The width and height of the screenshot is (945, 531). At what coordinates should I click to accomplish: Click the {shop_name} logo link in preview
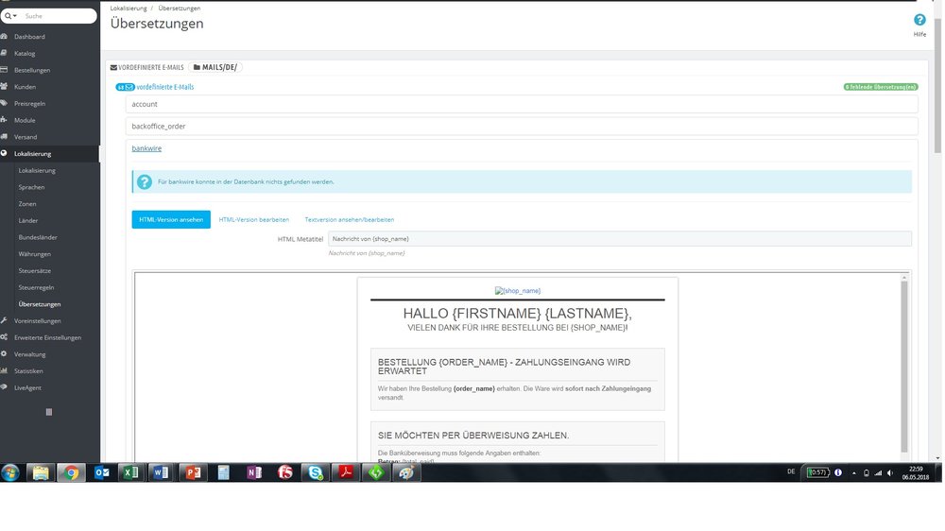(518, 291)
